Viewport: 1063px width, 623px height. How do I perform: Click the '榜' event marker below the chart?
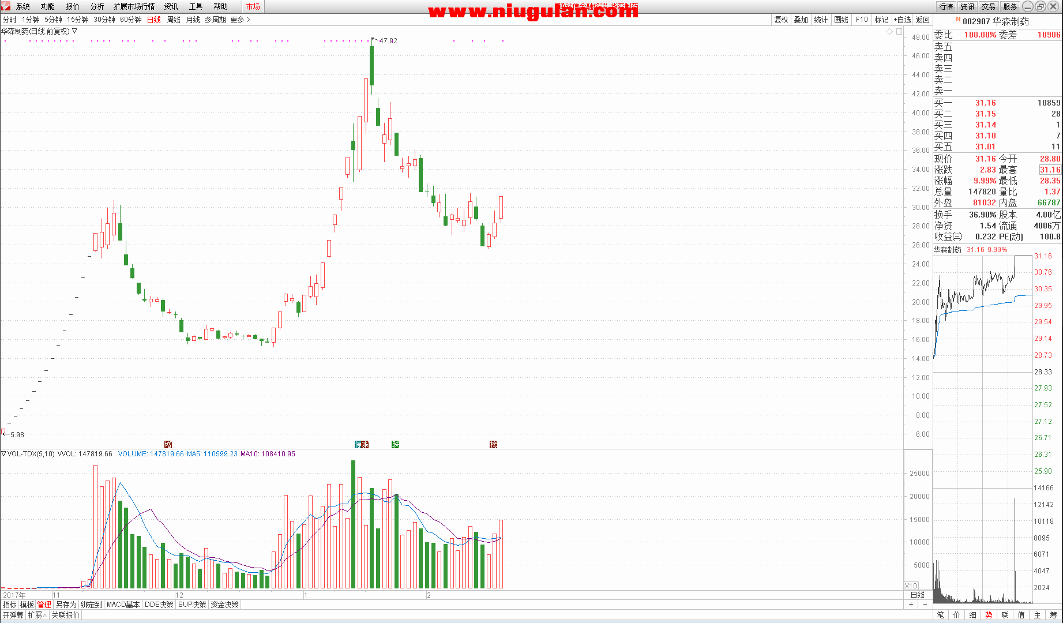click(x=493, y=444)
